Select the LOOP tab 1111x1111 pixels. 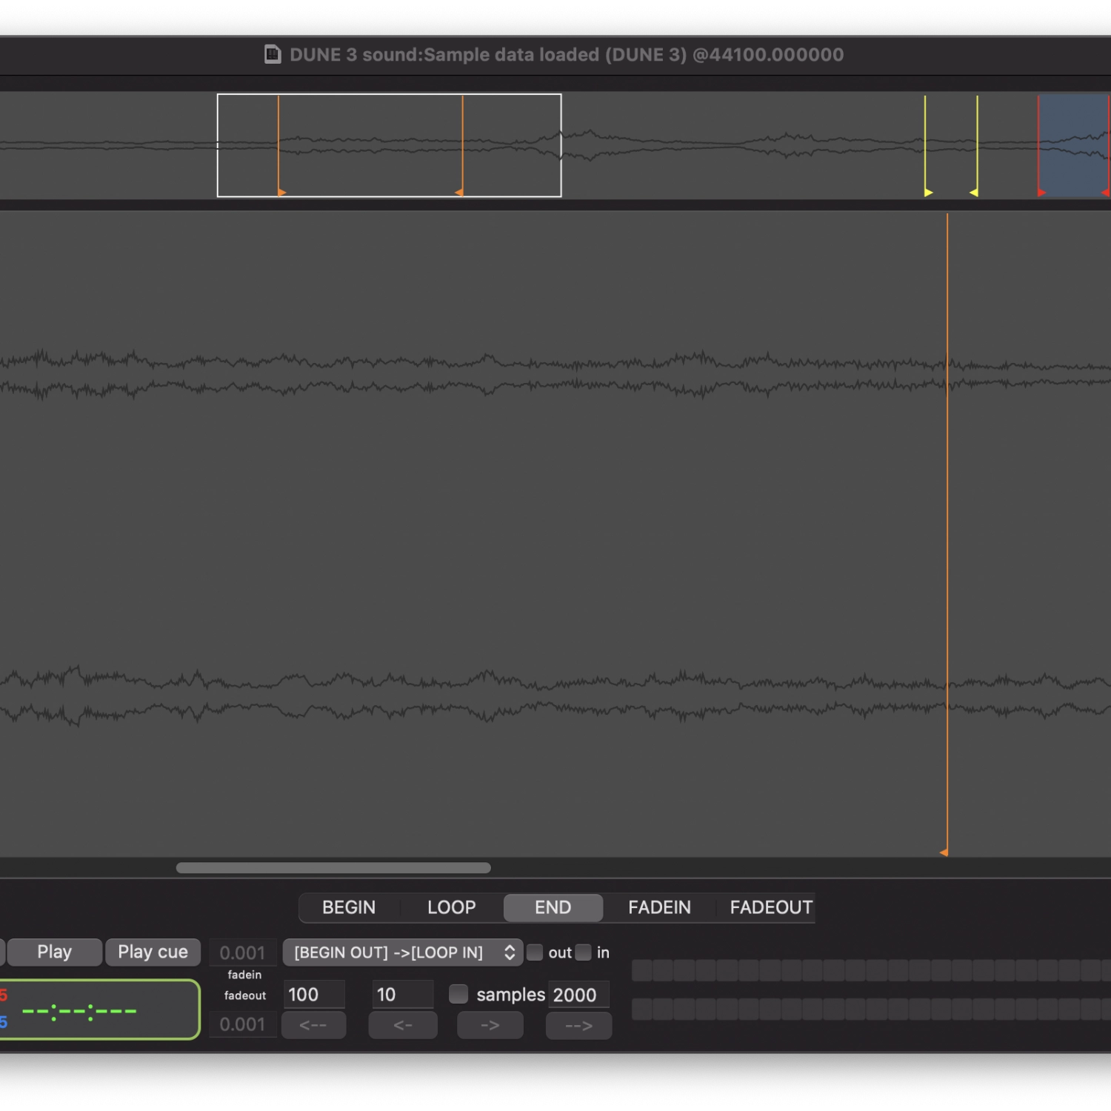451,907
